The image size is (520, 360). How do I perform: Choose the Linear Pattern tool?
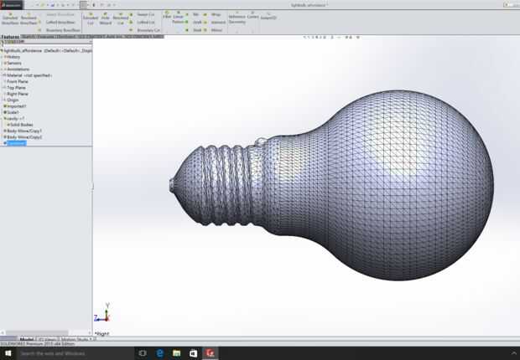tap(178, 18)
